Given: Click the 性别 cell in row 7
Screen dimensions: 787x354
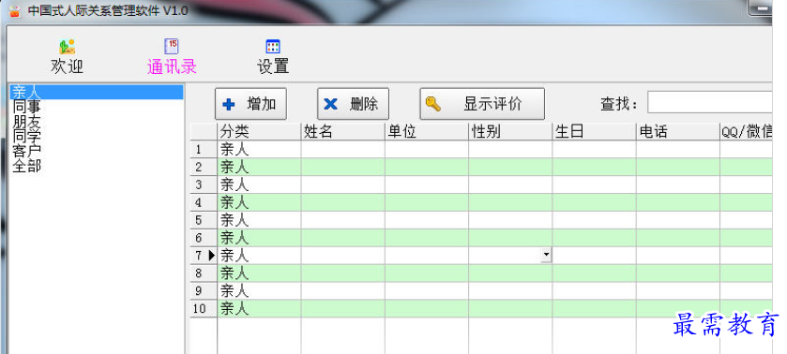Looking at the screenshot, I should [510, 256].
